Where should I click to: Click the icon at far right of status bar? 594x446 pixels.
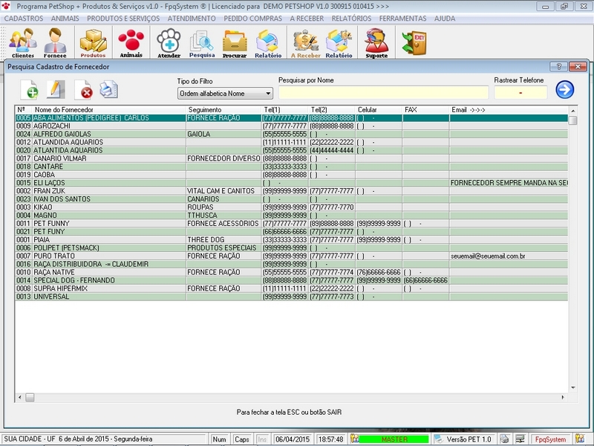point(580,439)
